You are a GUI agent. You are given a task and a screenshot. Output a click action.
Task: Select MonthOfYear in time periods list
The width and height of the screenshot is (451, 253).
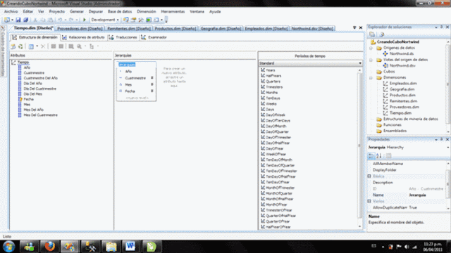tap(276, 205)
